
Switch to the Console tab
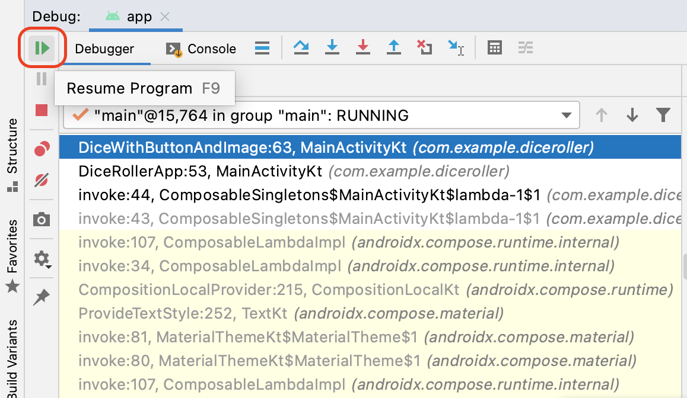(x=202, y=49)
